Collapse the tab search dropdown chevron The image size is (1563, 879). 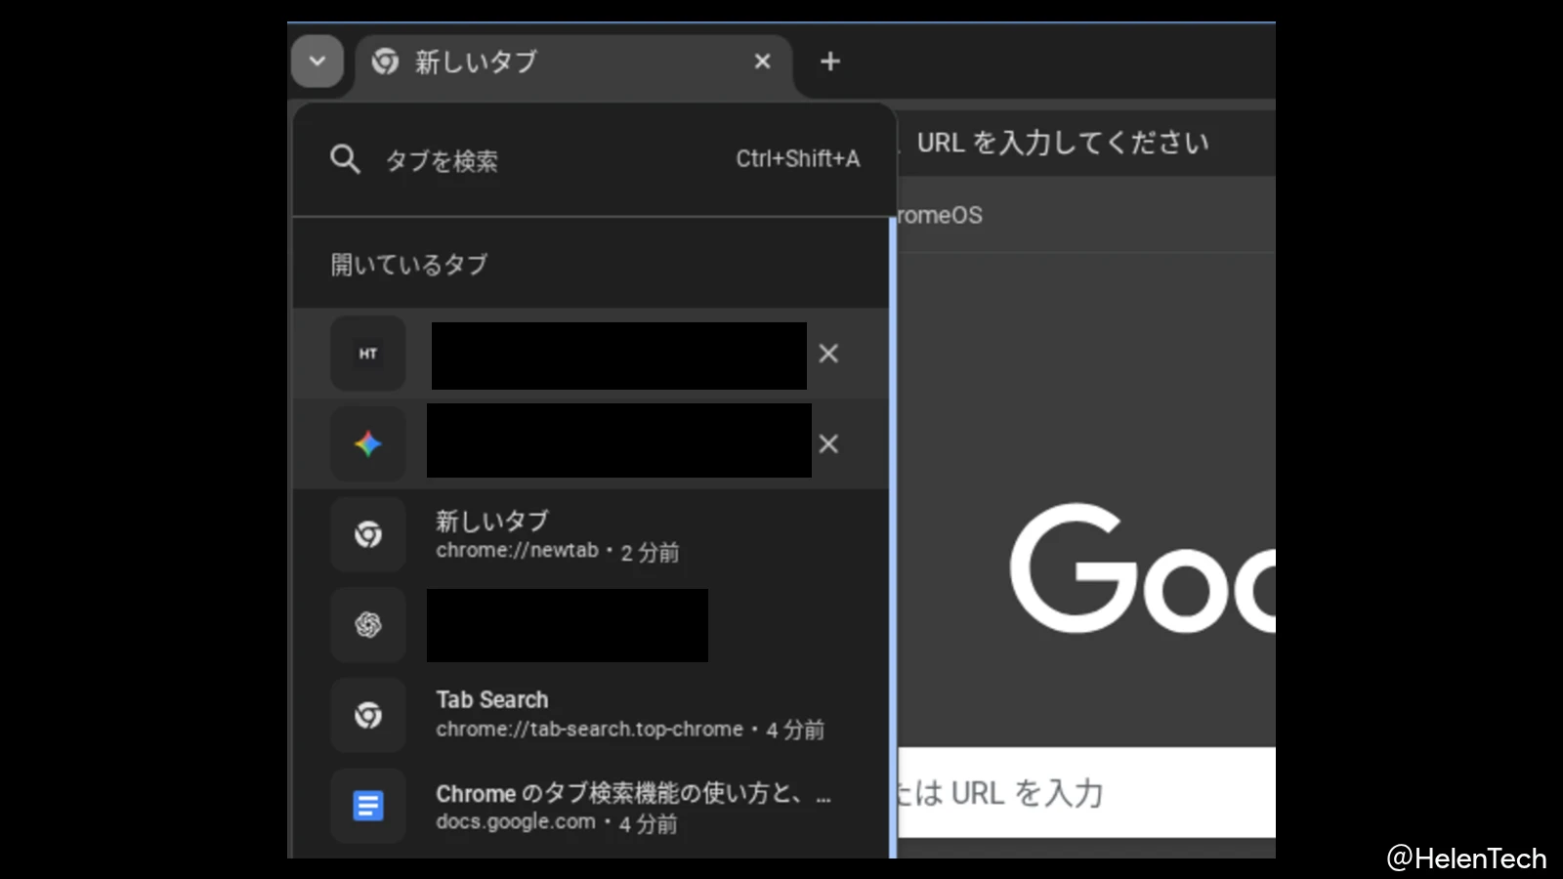(317, 62)
